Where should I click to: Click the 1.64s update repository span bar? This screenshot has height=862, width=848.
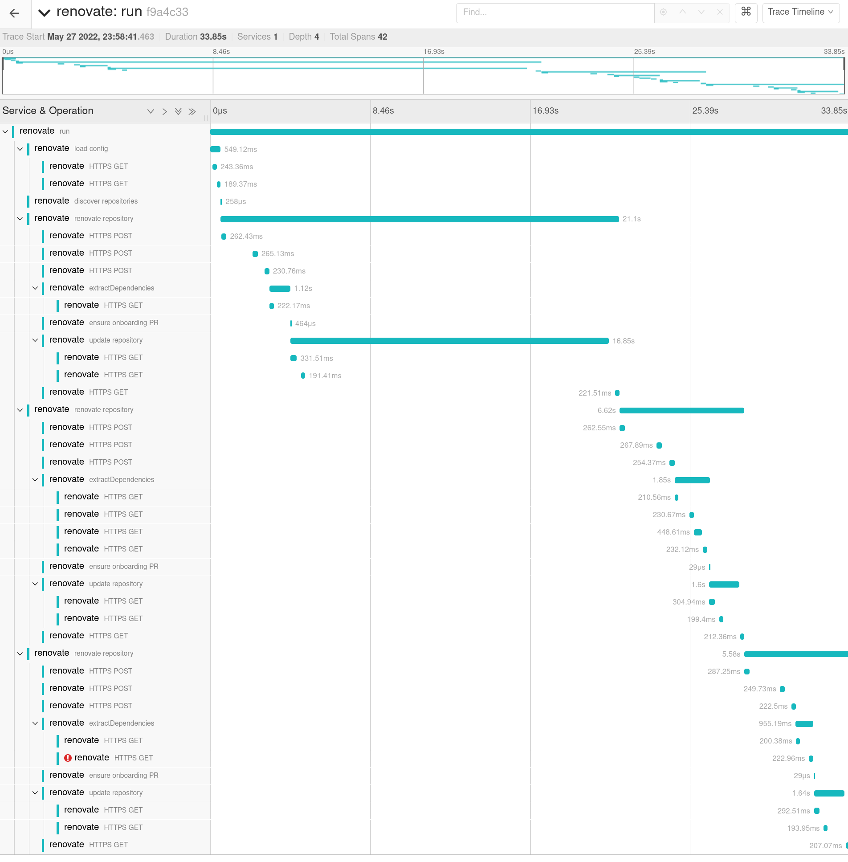coord(829,793)
